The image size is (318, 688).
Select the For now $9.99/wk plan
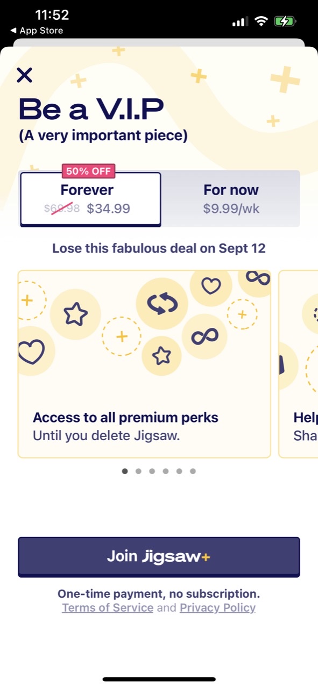pos(231,199)
